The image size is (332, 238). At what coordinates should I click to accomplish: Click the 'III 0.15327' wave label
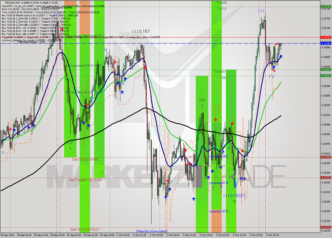tap(234, 196)
